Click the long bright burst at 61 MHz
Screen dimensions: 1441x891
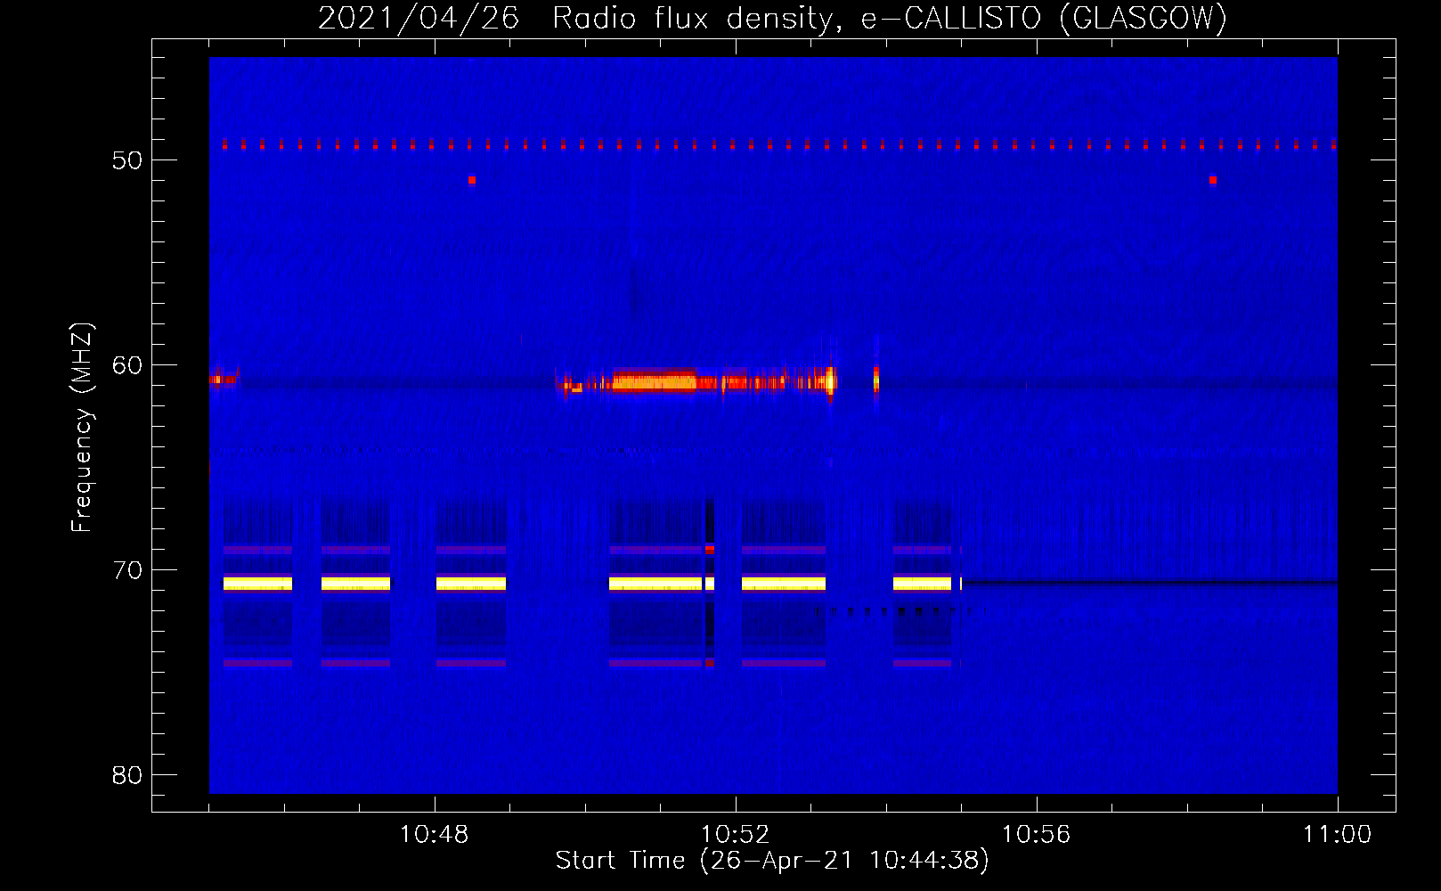click(696, 382)
